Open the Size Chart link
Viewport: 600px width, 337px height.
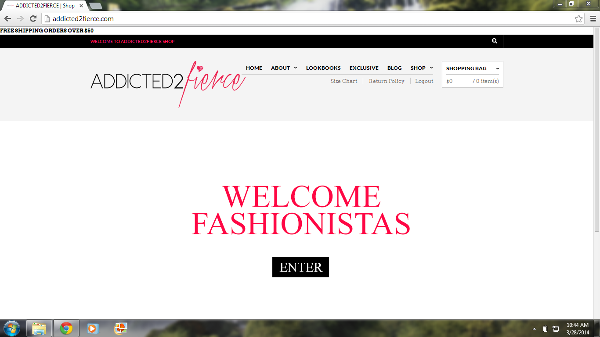tap(344, 81)
